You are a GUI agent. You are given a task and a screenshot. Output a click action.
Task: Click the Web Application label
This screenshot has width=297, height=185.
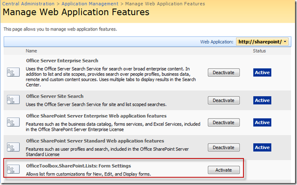pyautogui.click(x=217, y=42)
